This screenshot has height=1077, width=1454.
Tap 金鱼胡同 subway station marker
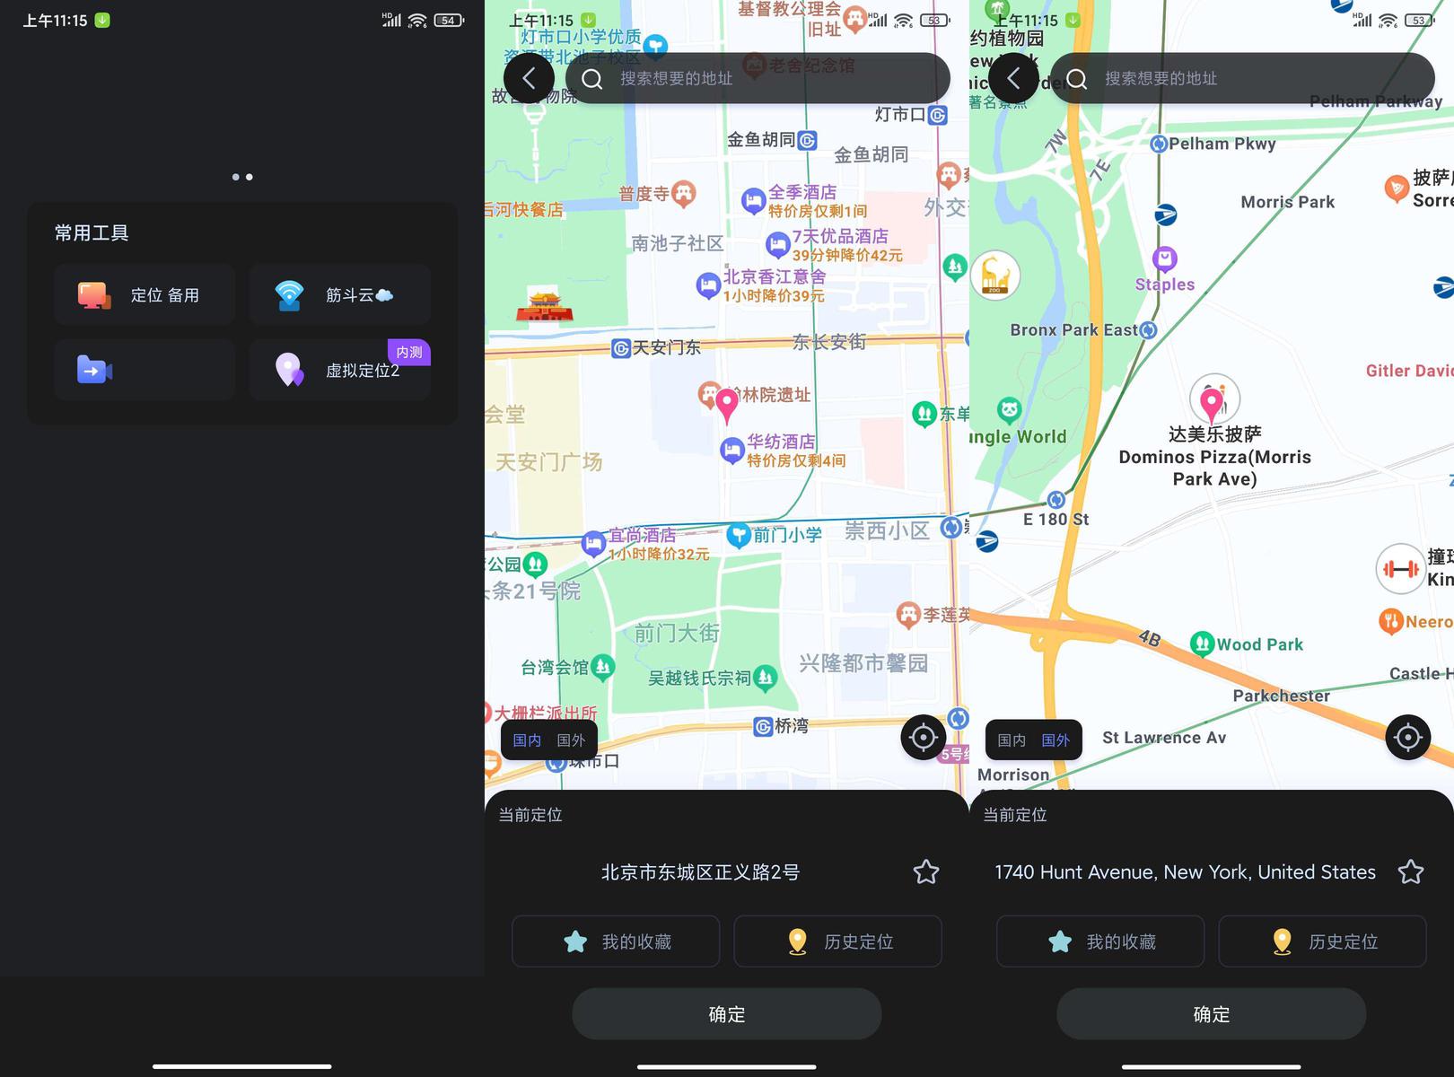807,140
